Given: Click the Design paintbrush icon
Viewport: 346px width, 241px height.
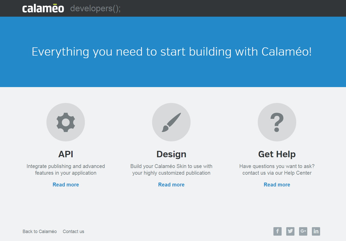Looking at the screenshot, I should (171, 122).
